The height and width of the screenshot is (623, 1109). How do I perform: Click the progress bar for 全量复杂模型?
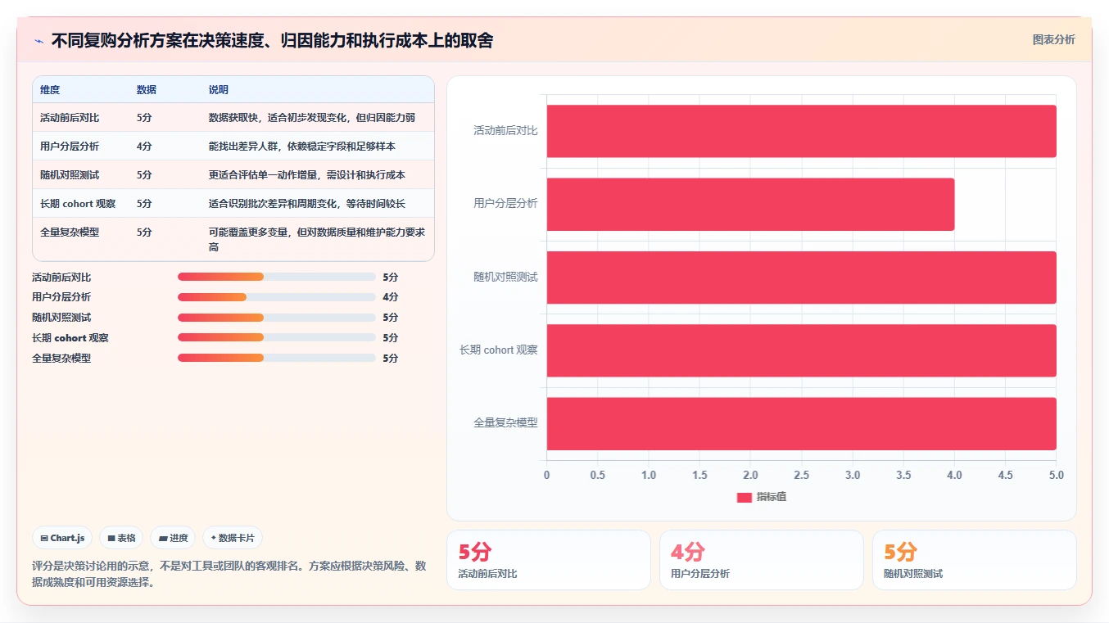277,358
